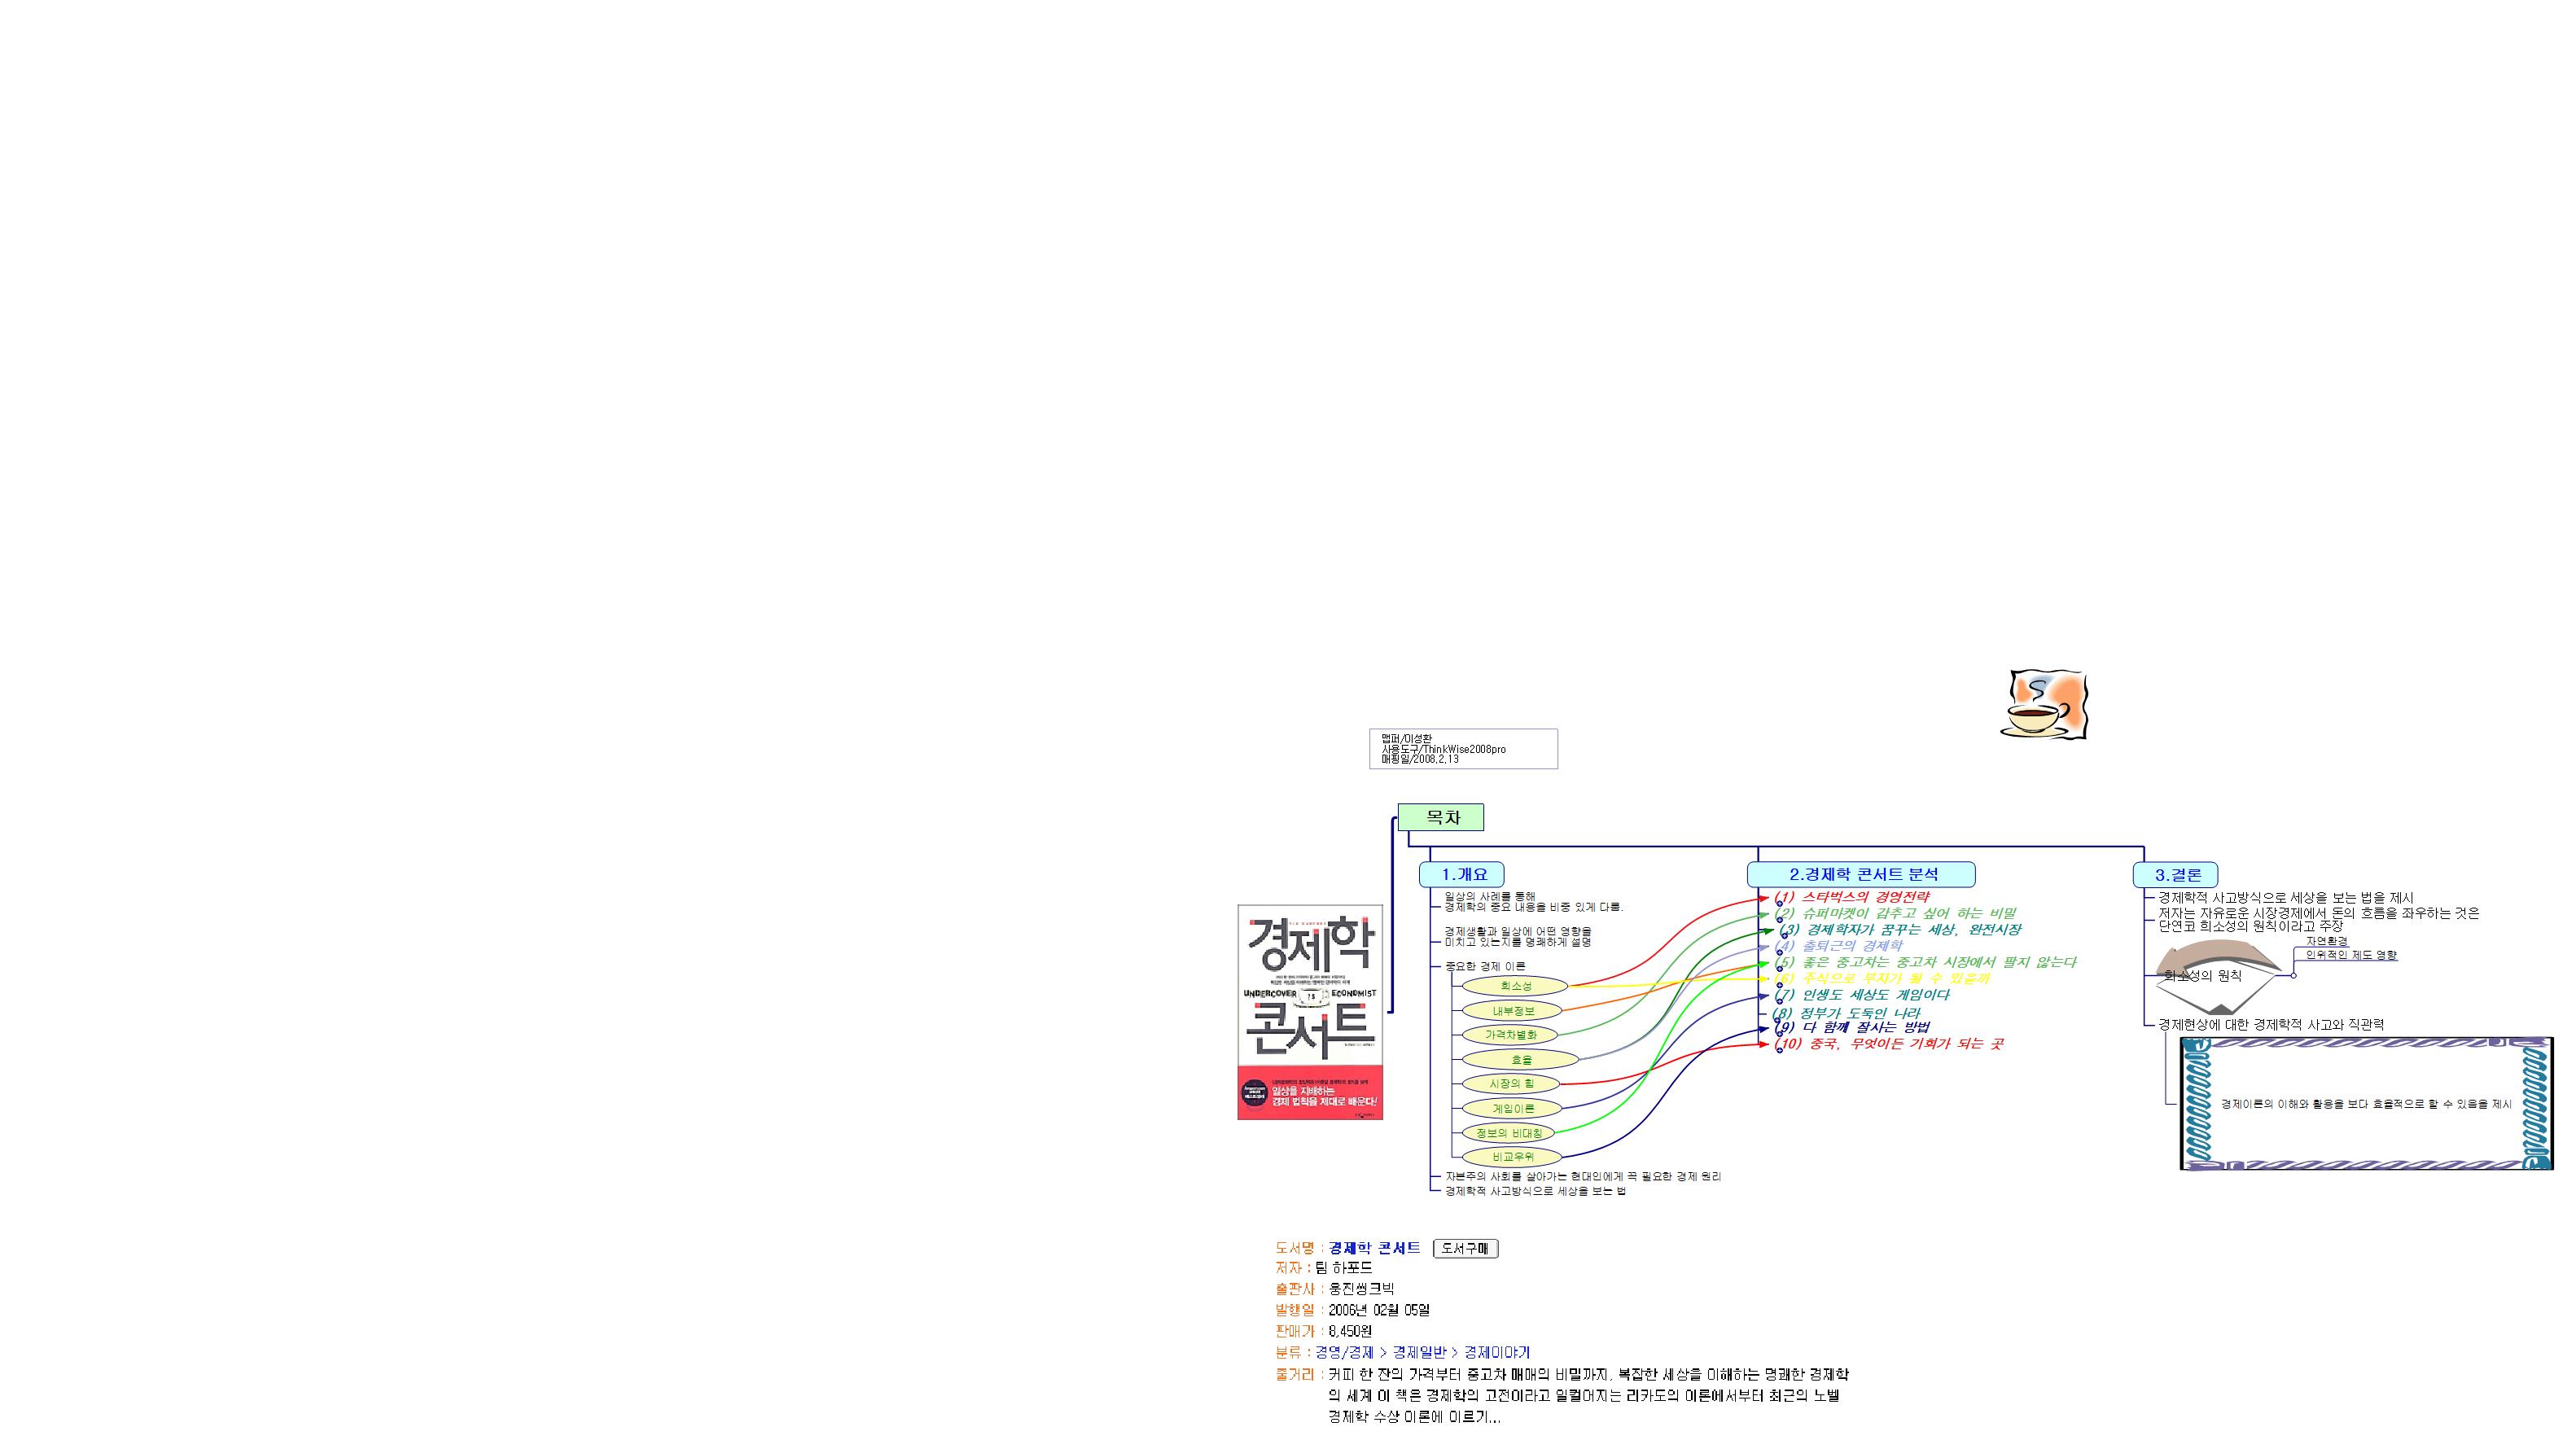This screenshot has height=1440, width=2576.
Task: Click the framed 경제이론의 이해와 활용 note
Action: (x=2366, y=1104)
